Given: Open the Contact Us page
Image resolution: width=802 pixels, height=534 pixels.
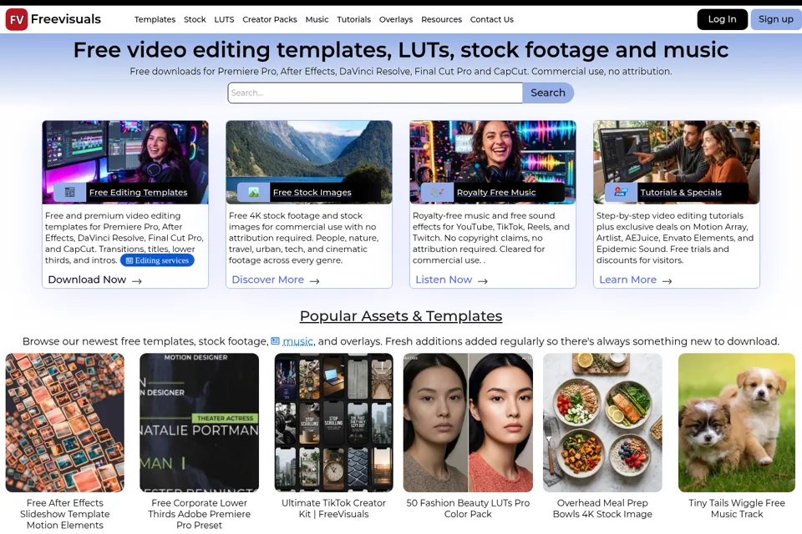Looking at the screenshot, I should point(492,19).
